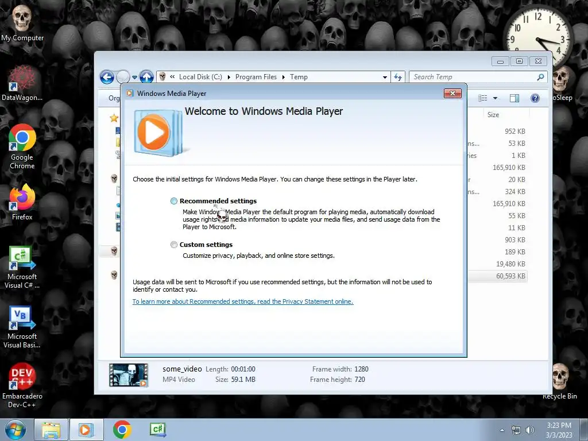Click the File Explorer taskbar icon

tap(51, 430)
